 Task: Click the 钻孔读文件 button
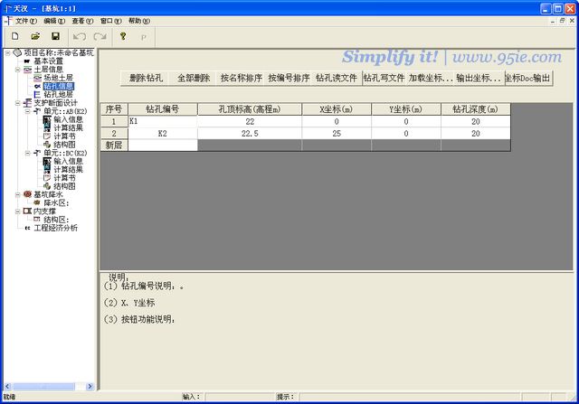pos(337,79)
